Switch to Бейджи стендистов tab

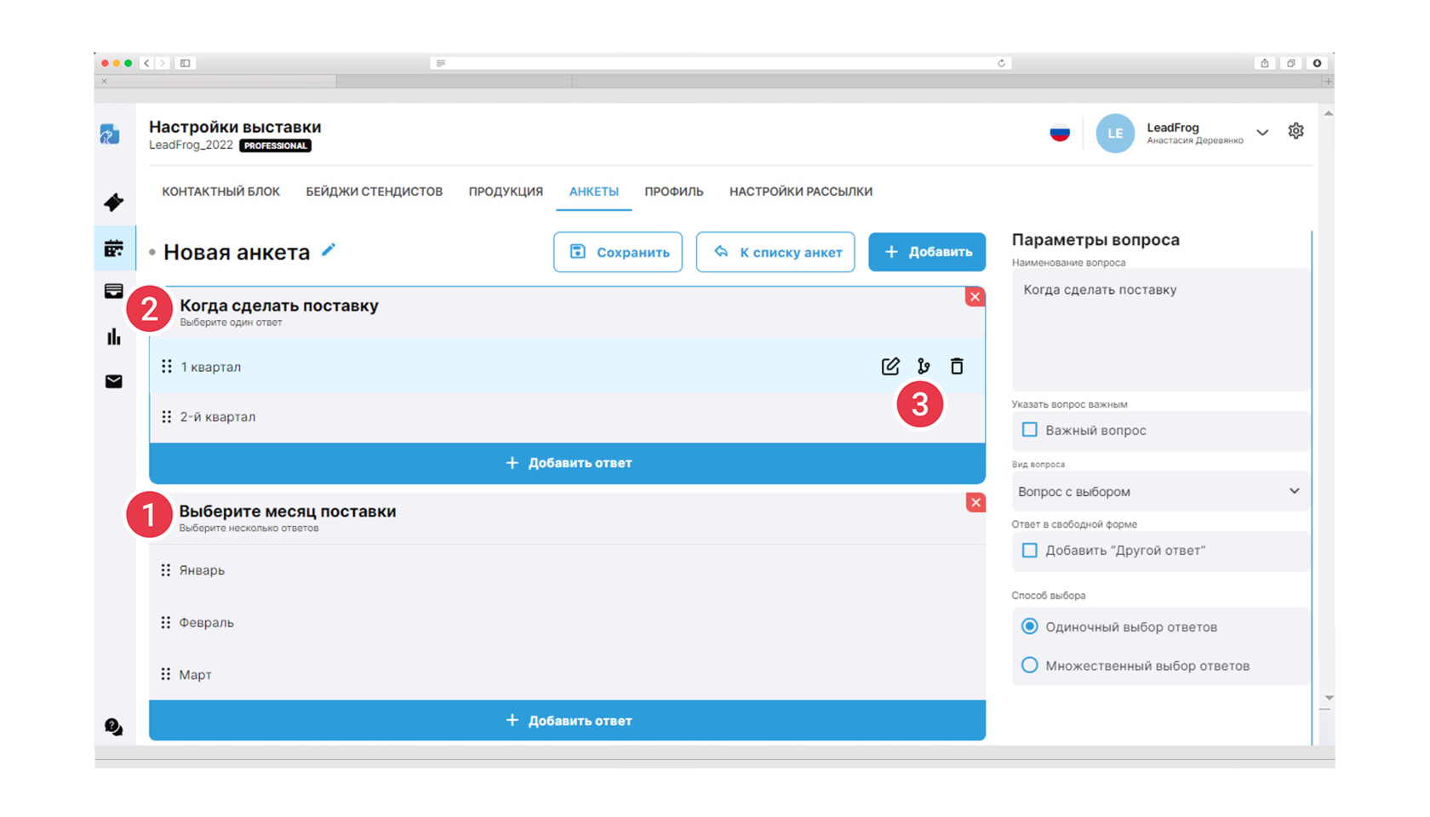(x=375, y=191)
